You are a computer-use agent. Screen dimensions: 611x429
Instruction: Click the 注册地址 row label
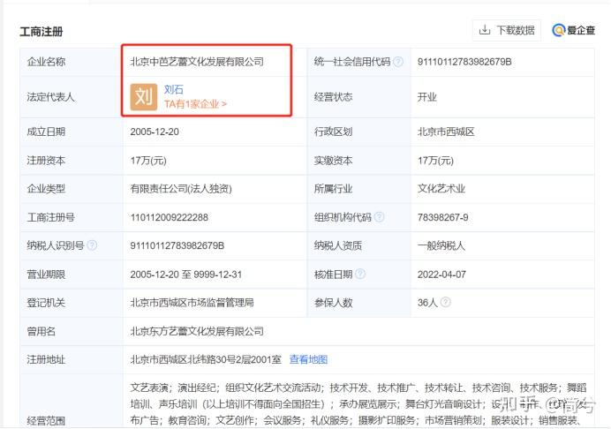(x=46, y=359)
